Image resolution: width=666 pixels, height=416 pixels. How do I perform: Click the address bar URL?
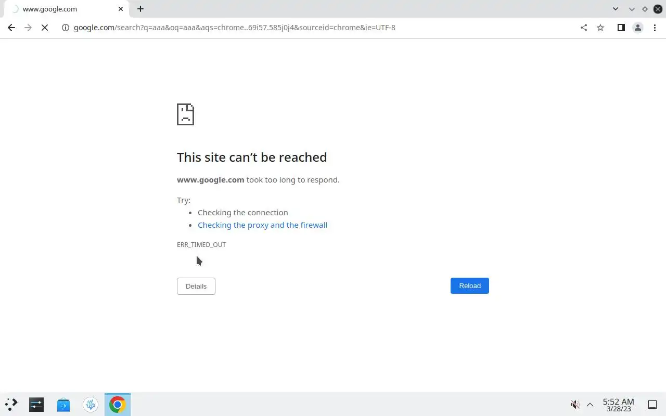(x=235, y=28)
